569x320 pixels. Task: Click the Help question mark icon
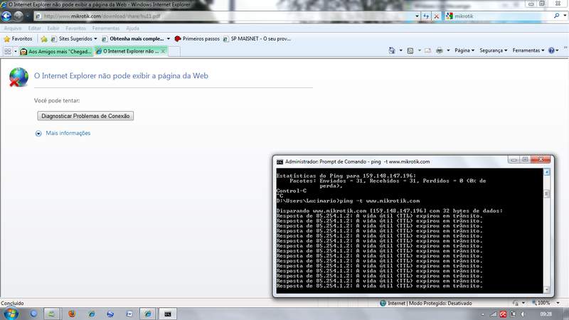point(552,50)
